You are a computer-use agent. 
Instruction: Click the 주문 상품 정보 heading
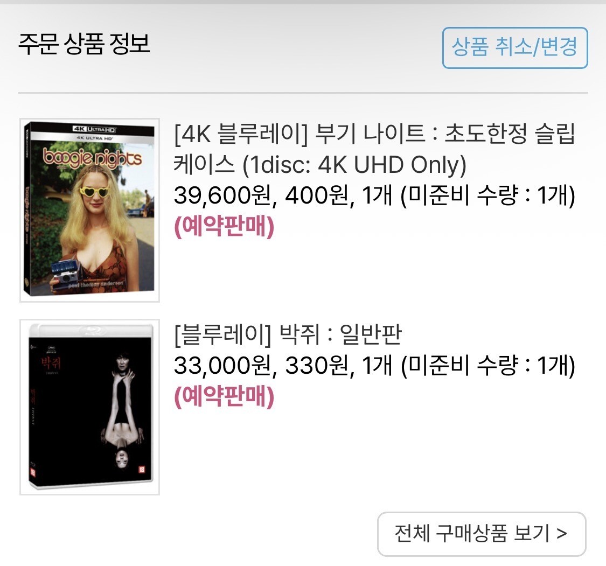[x=84, y=44]
